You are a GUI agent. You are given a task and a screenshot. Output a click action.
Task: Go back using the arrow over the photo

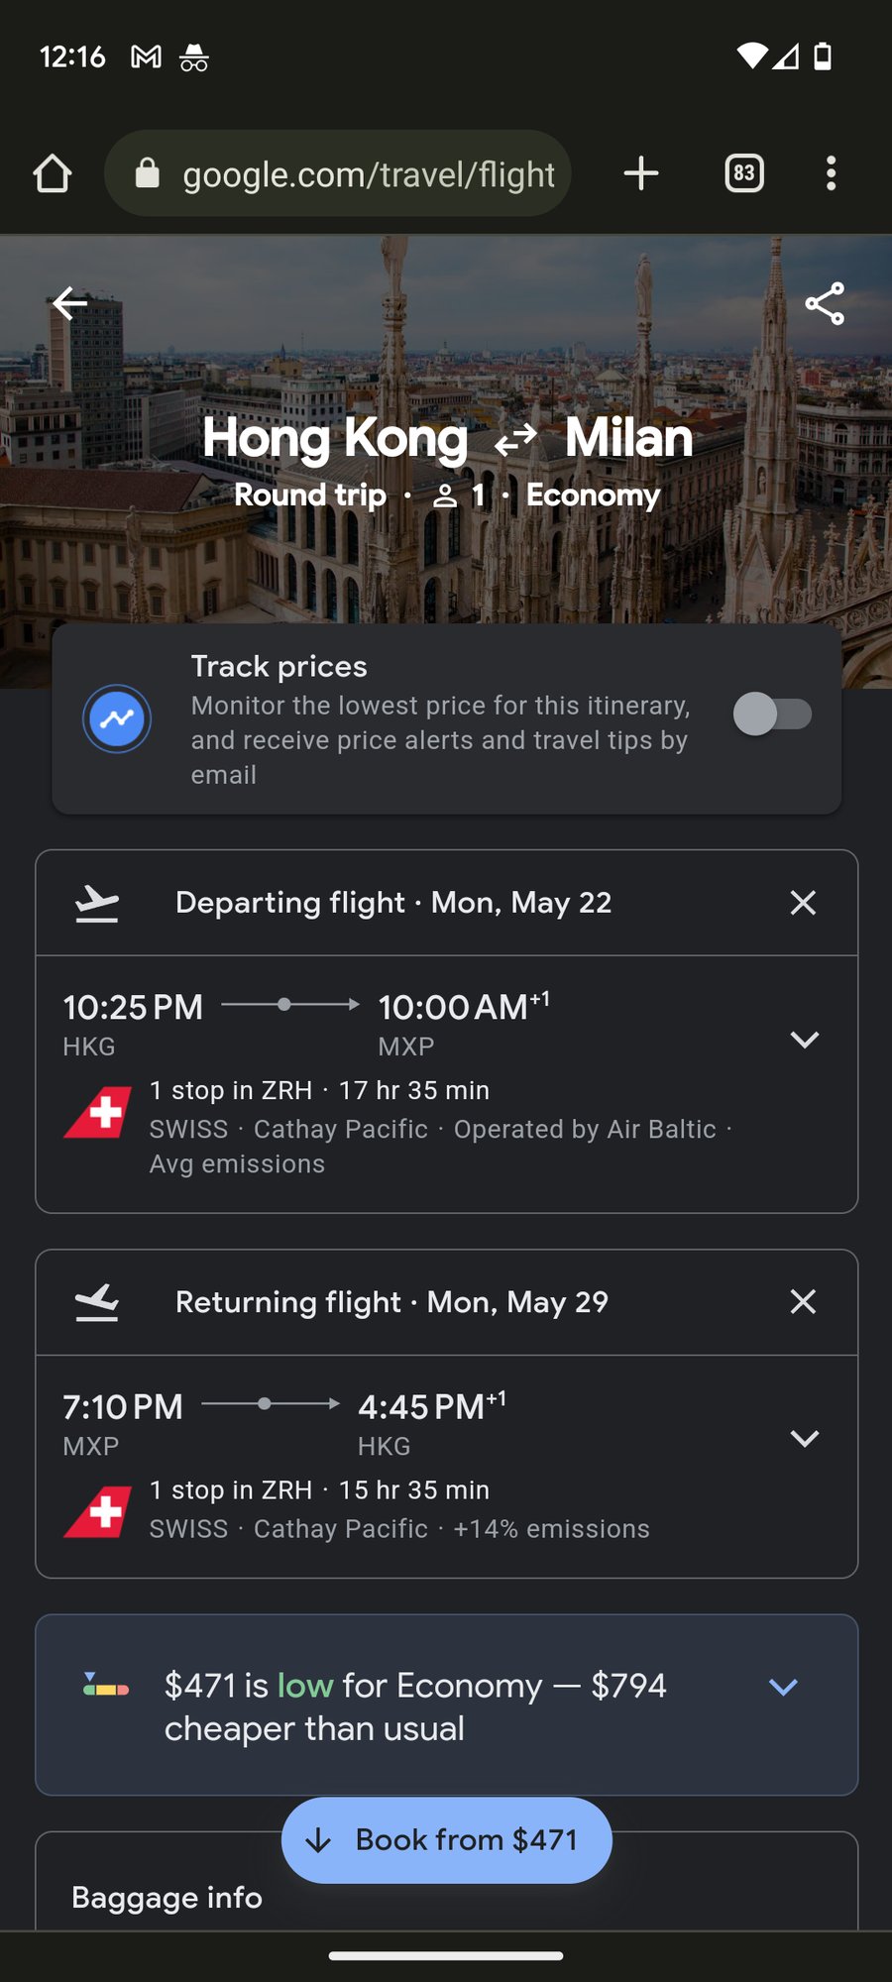[x=69, y=303]
